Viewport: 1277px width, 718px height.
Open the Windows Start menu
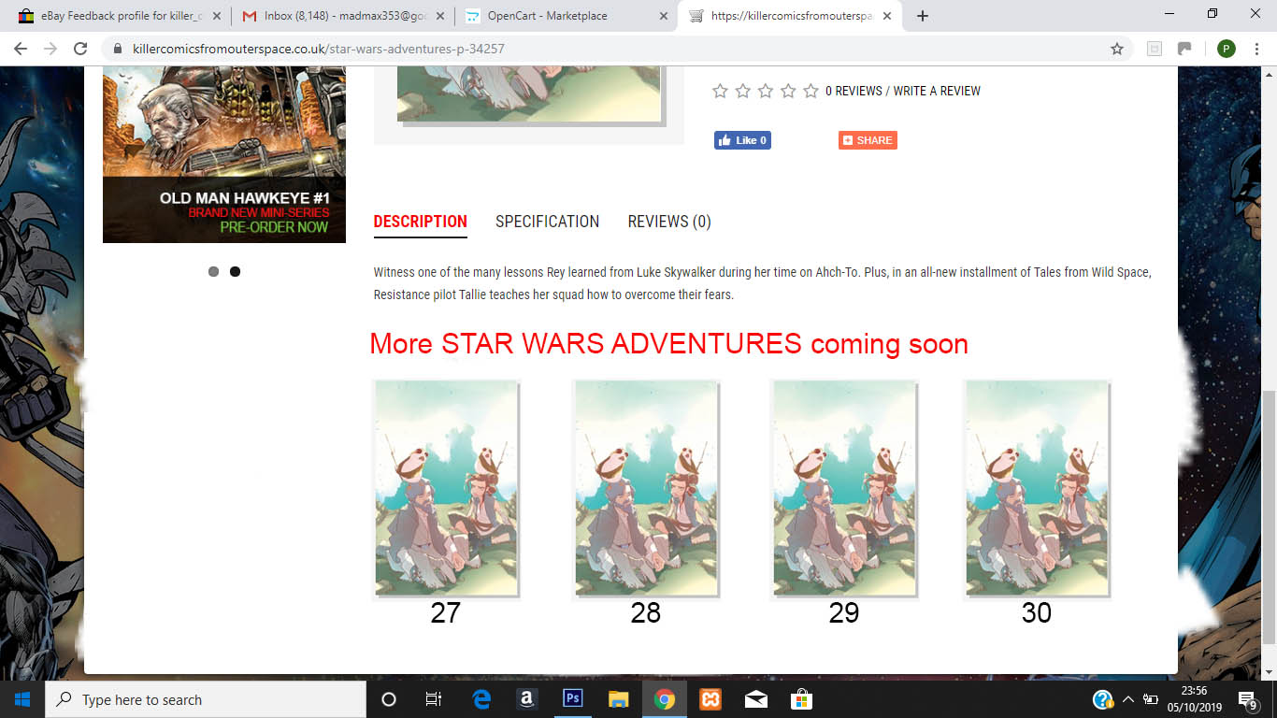pyautogui.click(x=22, y=699)
